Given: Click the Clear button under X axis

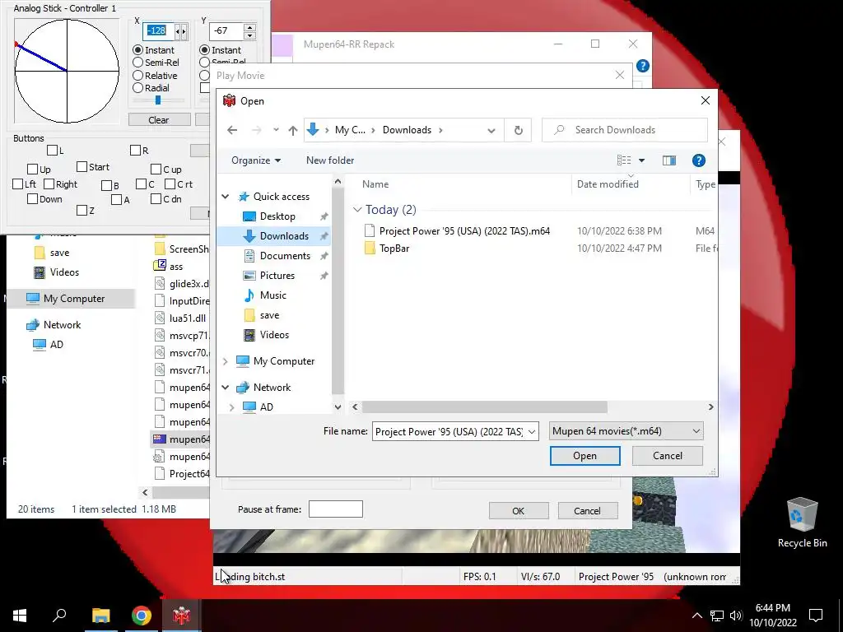Looking at the screenshot, I should pyautogui.click(x=159, y=120).
